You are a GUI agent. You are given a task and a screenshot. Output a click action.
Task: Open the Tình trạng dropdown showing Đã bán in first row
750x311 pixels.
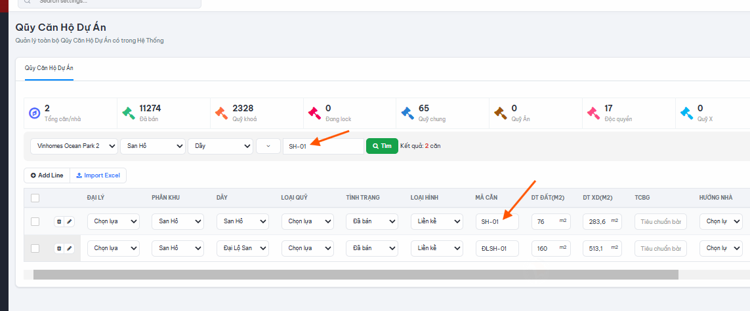(x=372, y=221)
